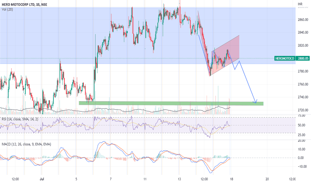Viewport: 311px width, 183px height.
Task: Click the HEROMOTOCO price tag
Action: (285, 58)
